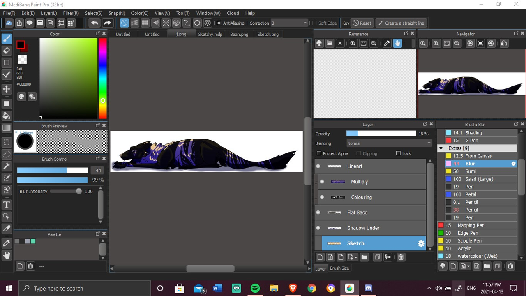This screenshot has width=526, height=296.
Task: Select the Brush tool in left toolbar
Action: coord(7,39)
